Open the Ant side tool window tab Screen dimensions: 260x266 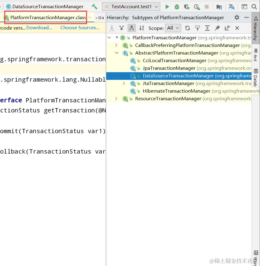click(x=256, y=55)
